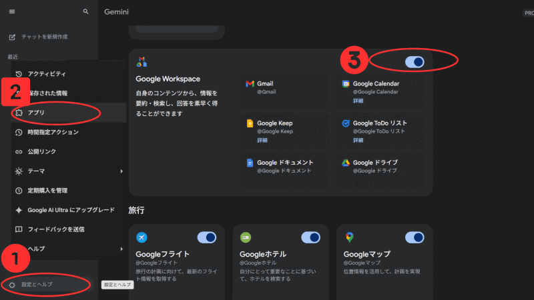Click Google AI Ultra にアップグレード entry

pos(69,210)
